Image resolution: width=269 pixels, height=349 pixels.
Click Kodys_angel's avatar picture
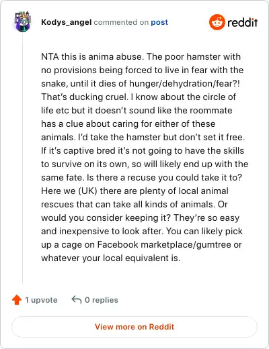click(x=22, y=21)
